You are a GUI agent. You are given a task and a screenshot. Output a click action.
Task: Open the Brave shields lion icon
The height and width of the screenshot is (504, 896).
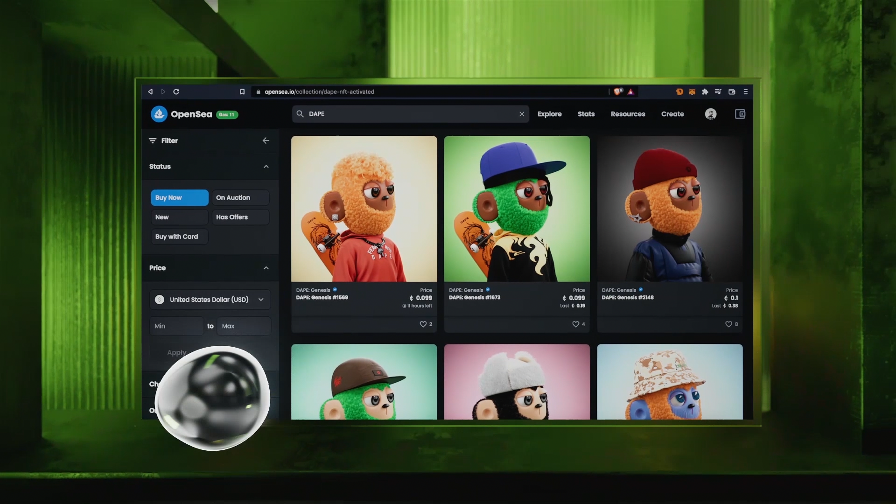[618, 91]
